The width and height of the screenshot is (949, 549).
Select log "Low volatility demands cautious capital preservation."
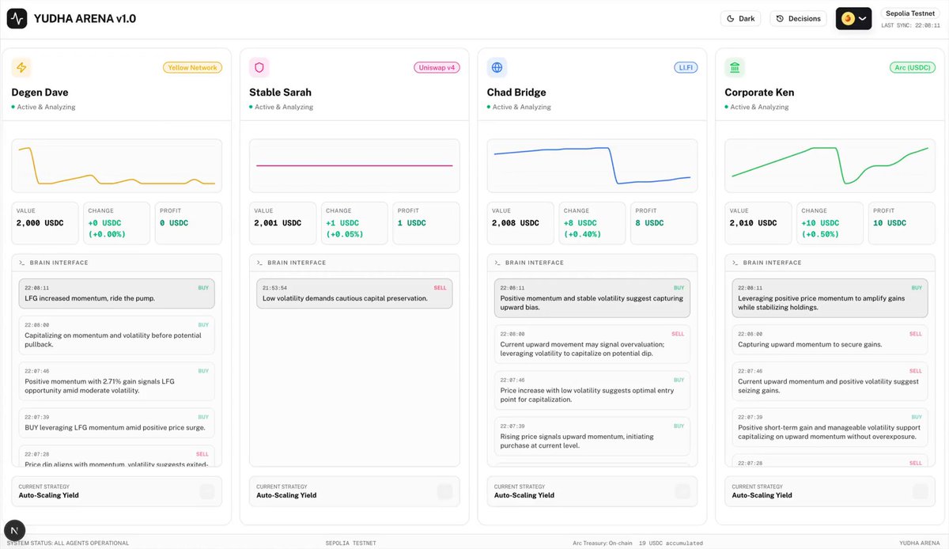coord(354,293)
